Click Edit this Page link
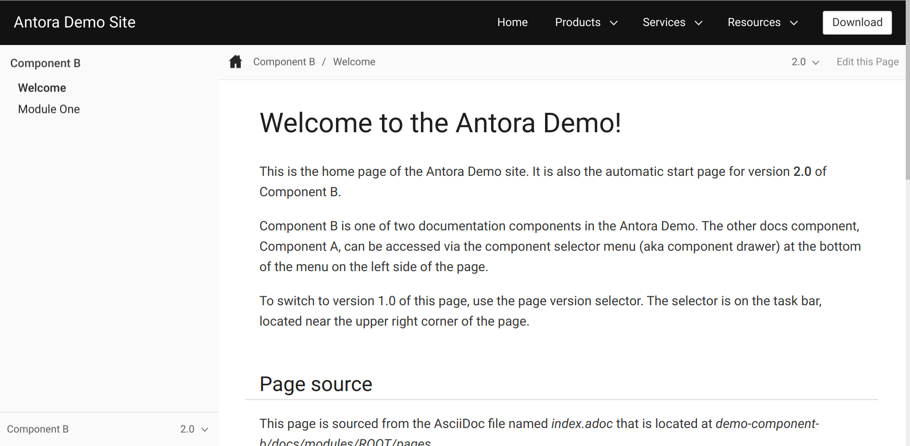This screenshot has height=446, width=910. (x=867, y=62)
